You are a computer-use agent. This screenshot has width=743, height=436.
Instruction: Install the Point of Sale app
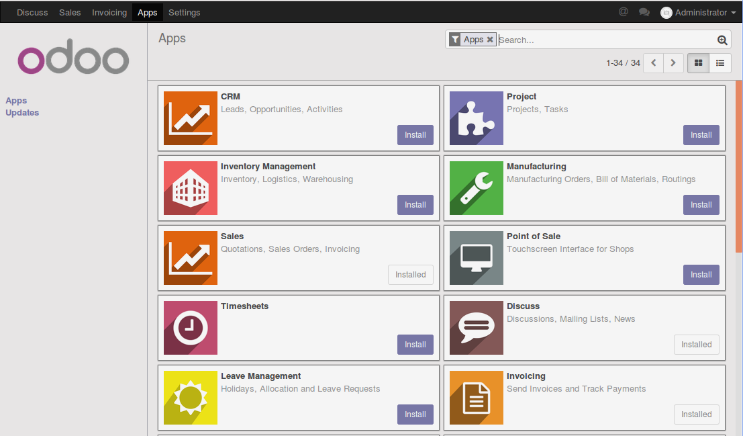pyautogui.click(x=701, y=274)
